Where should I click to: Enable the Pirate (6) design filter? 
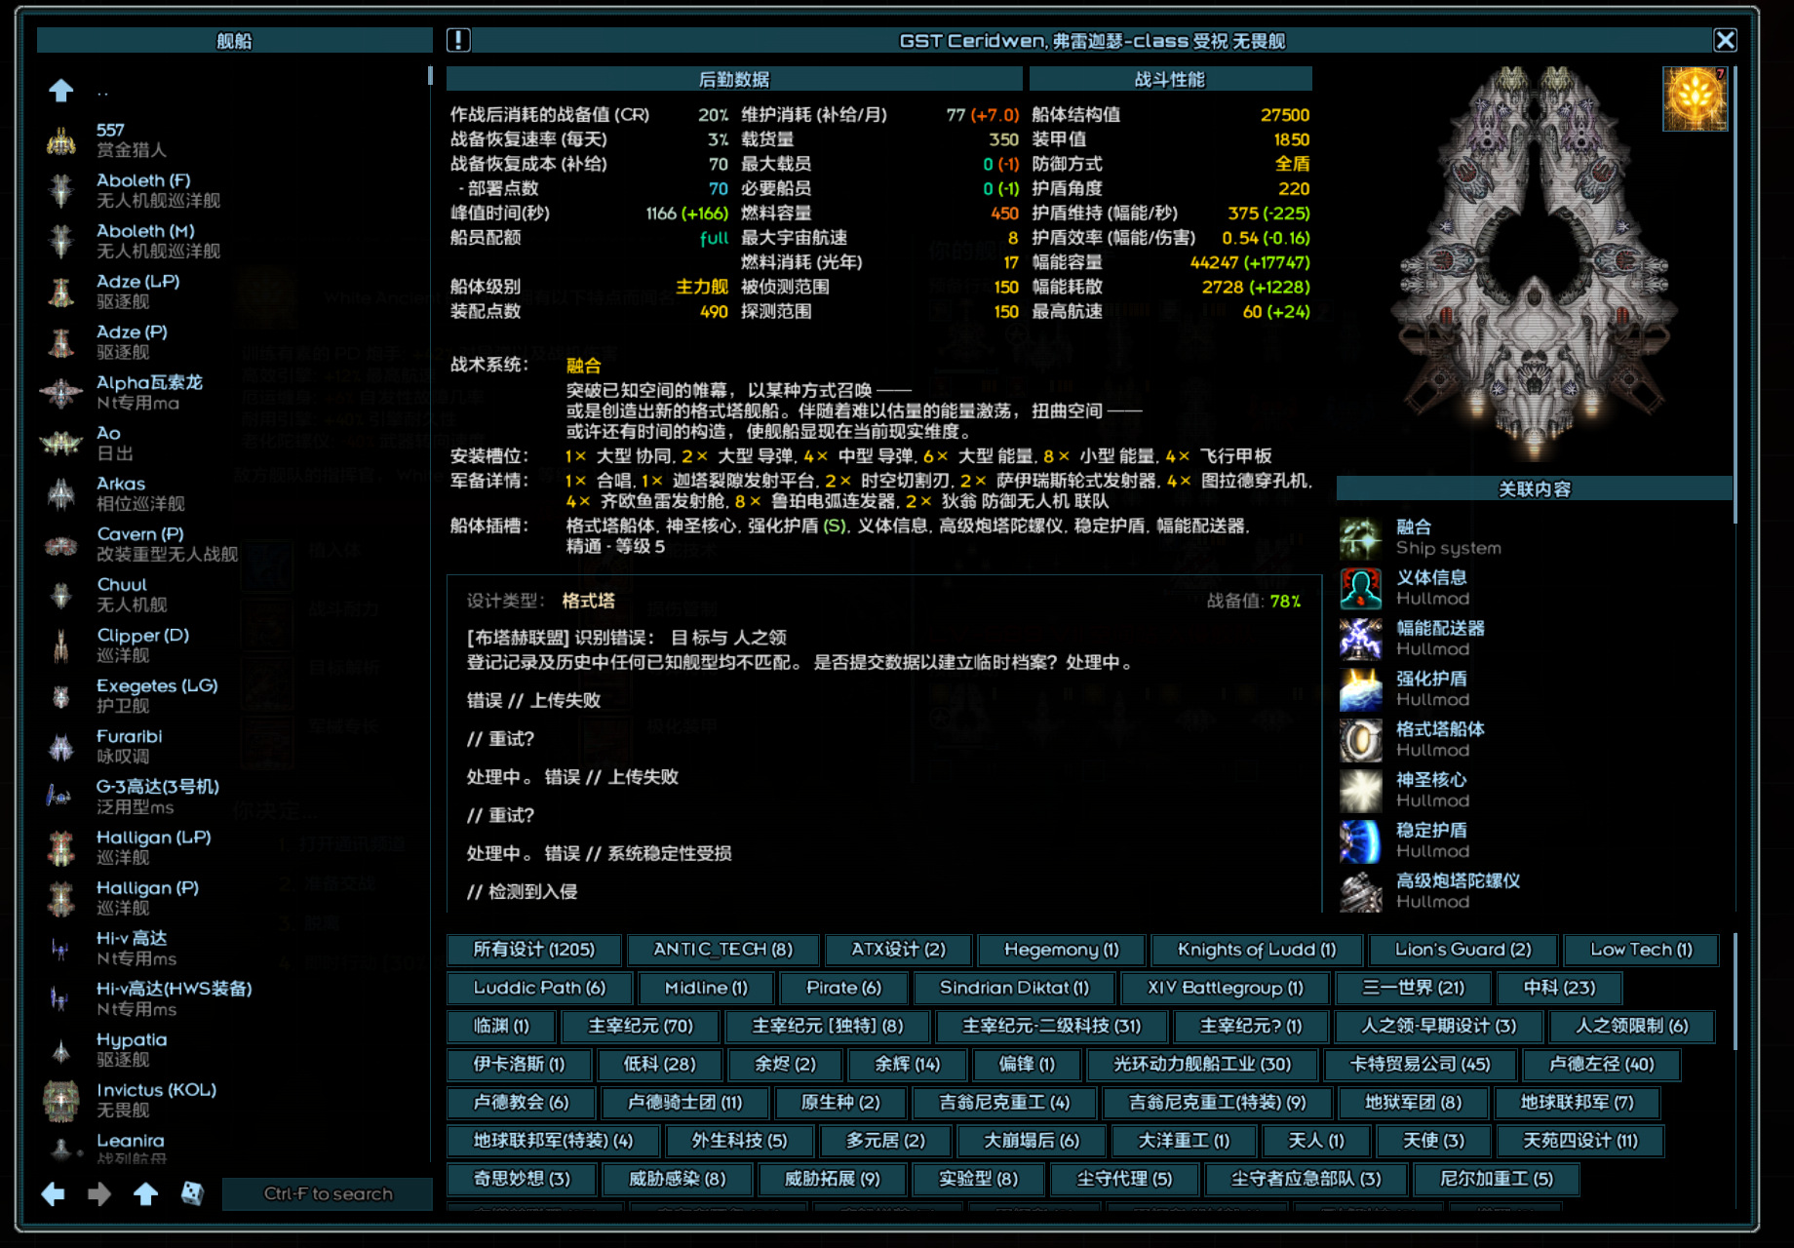[x=843, y=988]
